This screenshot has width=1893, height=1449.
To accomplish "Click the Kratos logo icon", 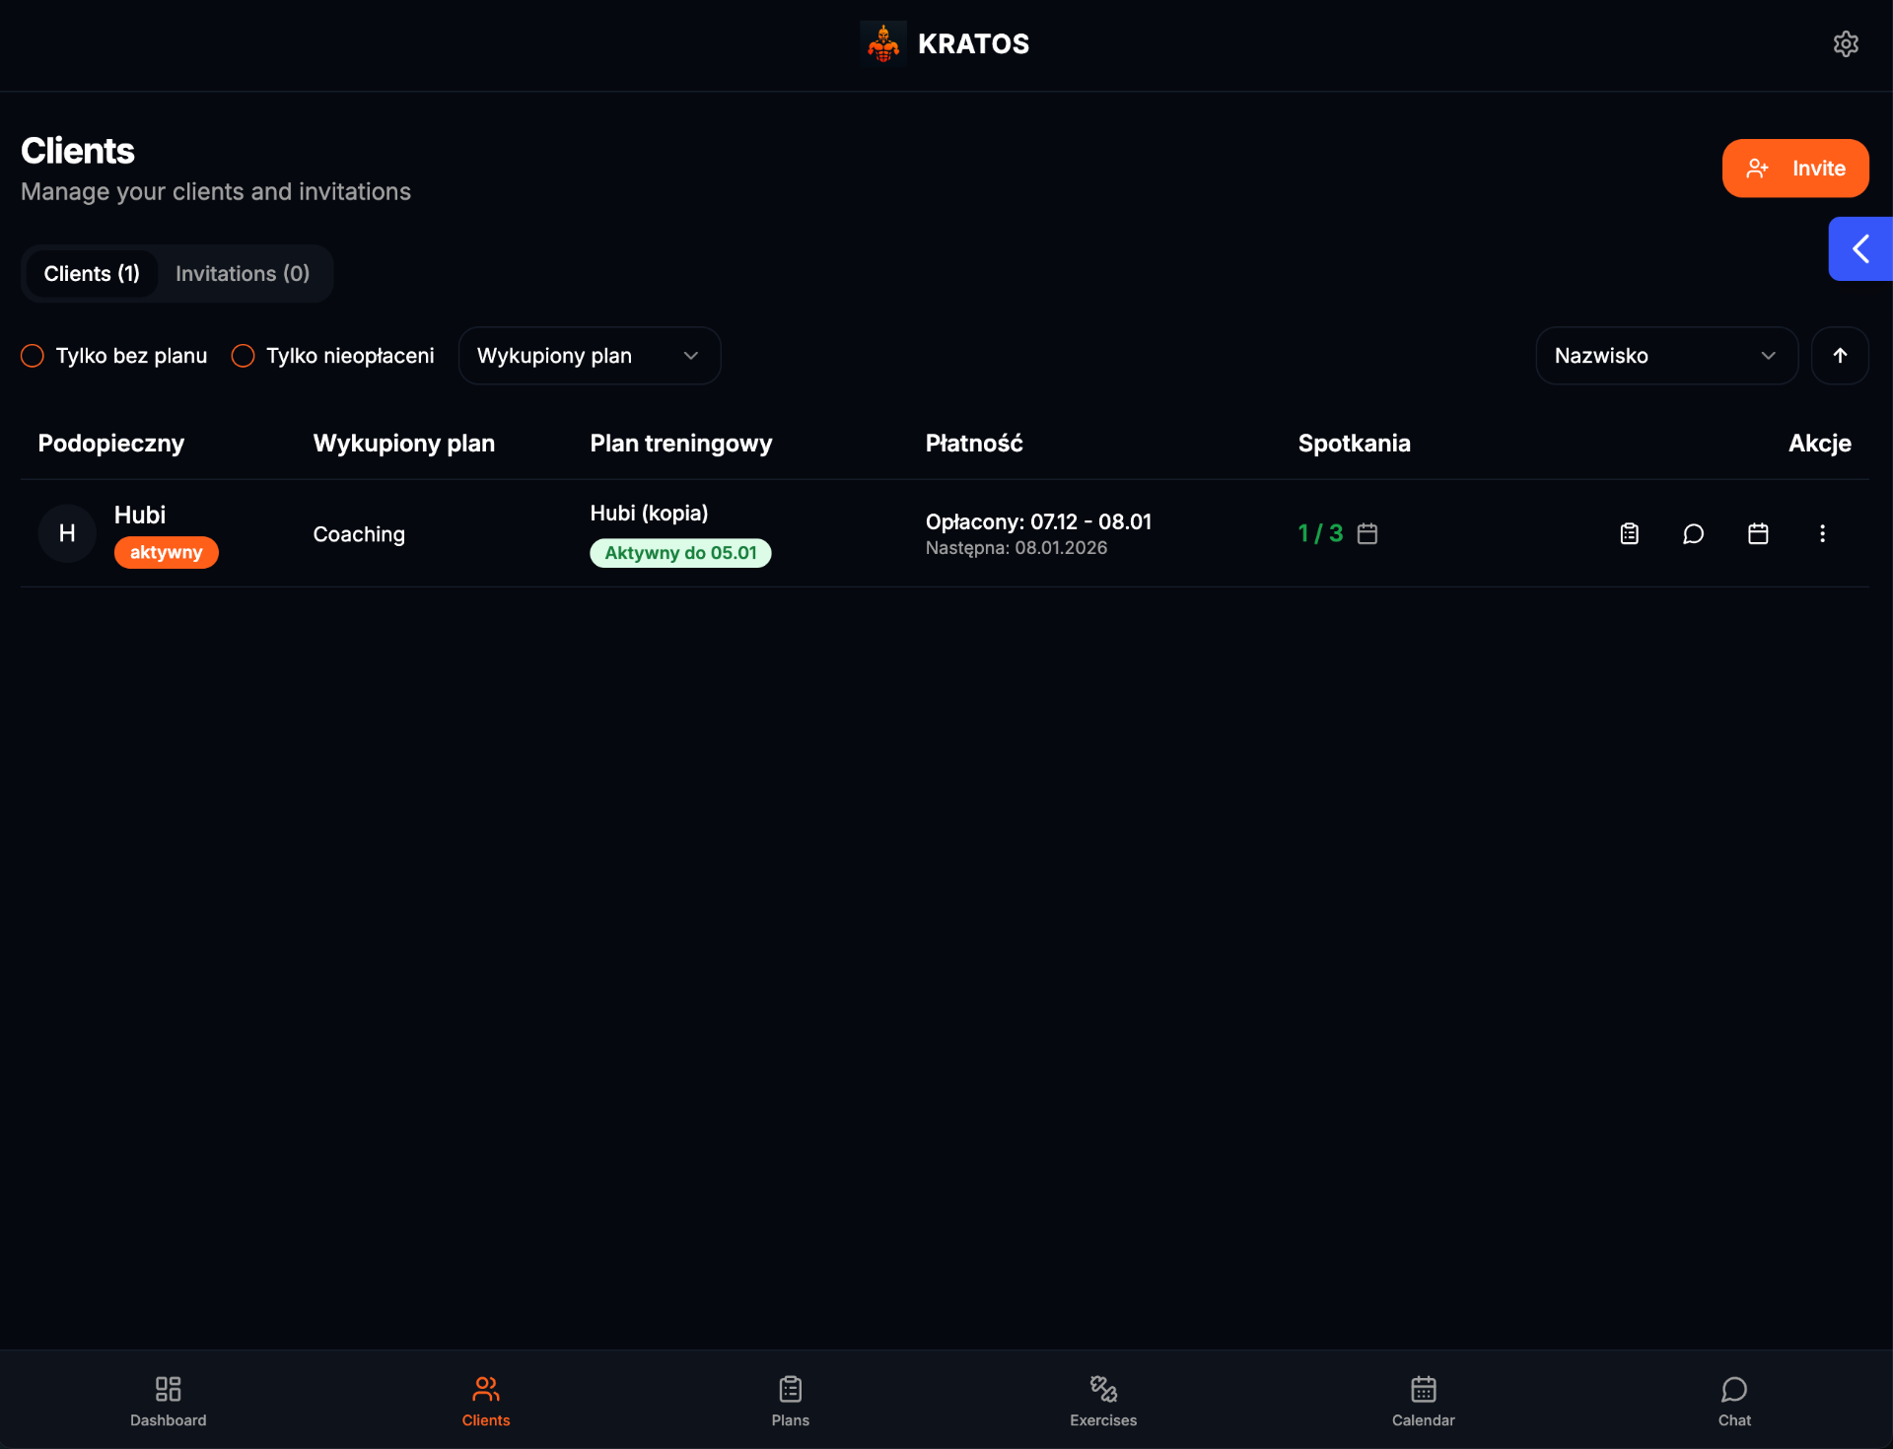I will [883, 44].
